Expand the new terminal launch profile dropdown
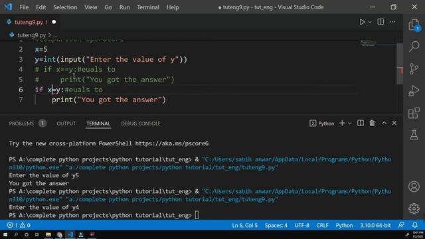This screenshot has width=425, height=239. click(350, 123)
